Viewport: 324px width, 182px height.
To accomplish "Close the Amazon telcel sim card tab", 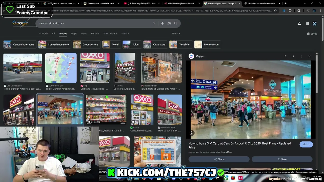I will tap(118, 4).
